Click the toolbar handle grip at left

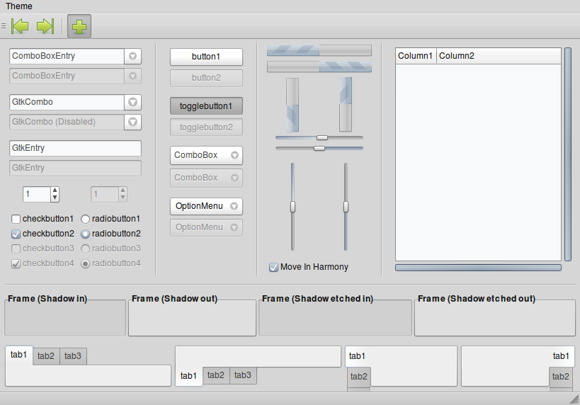[x=4, y=26]
